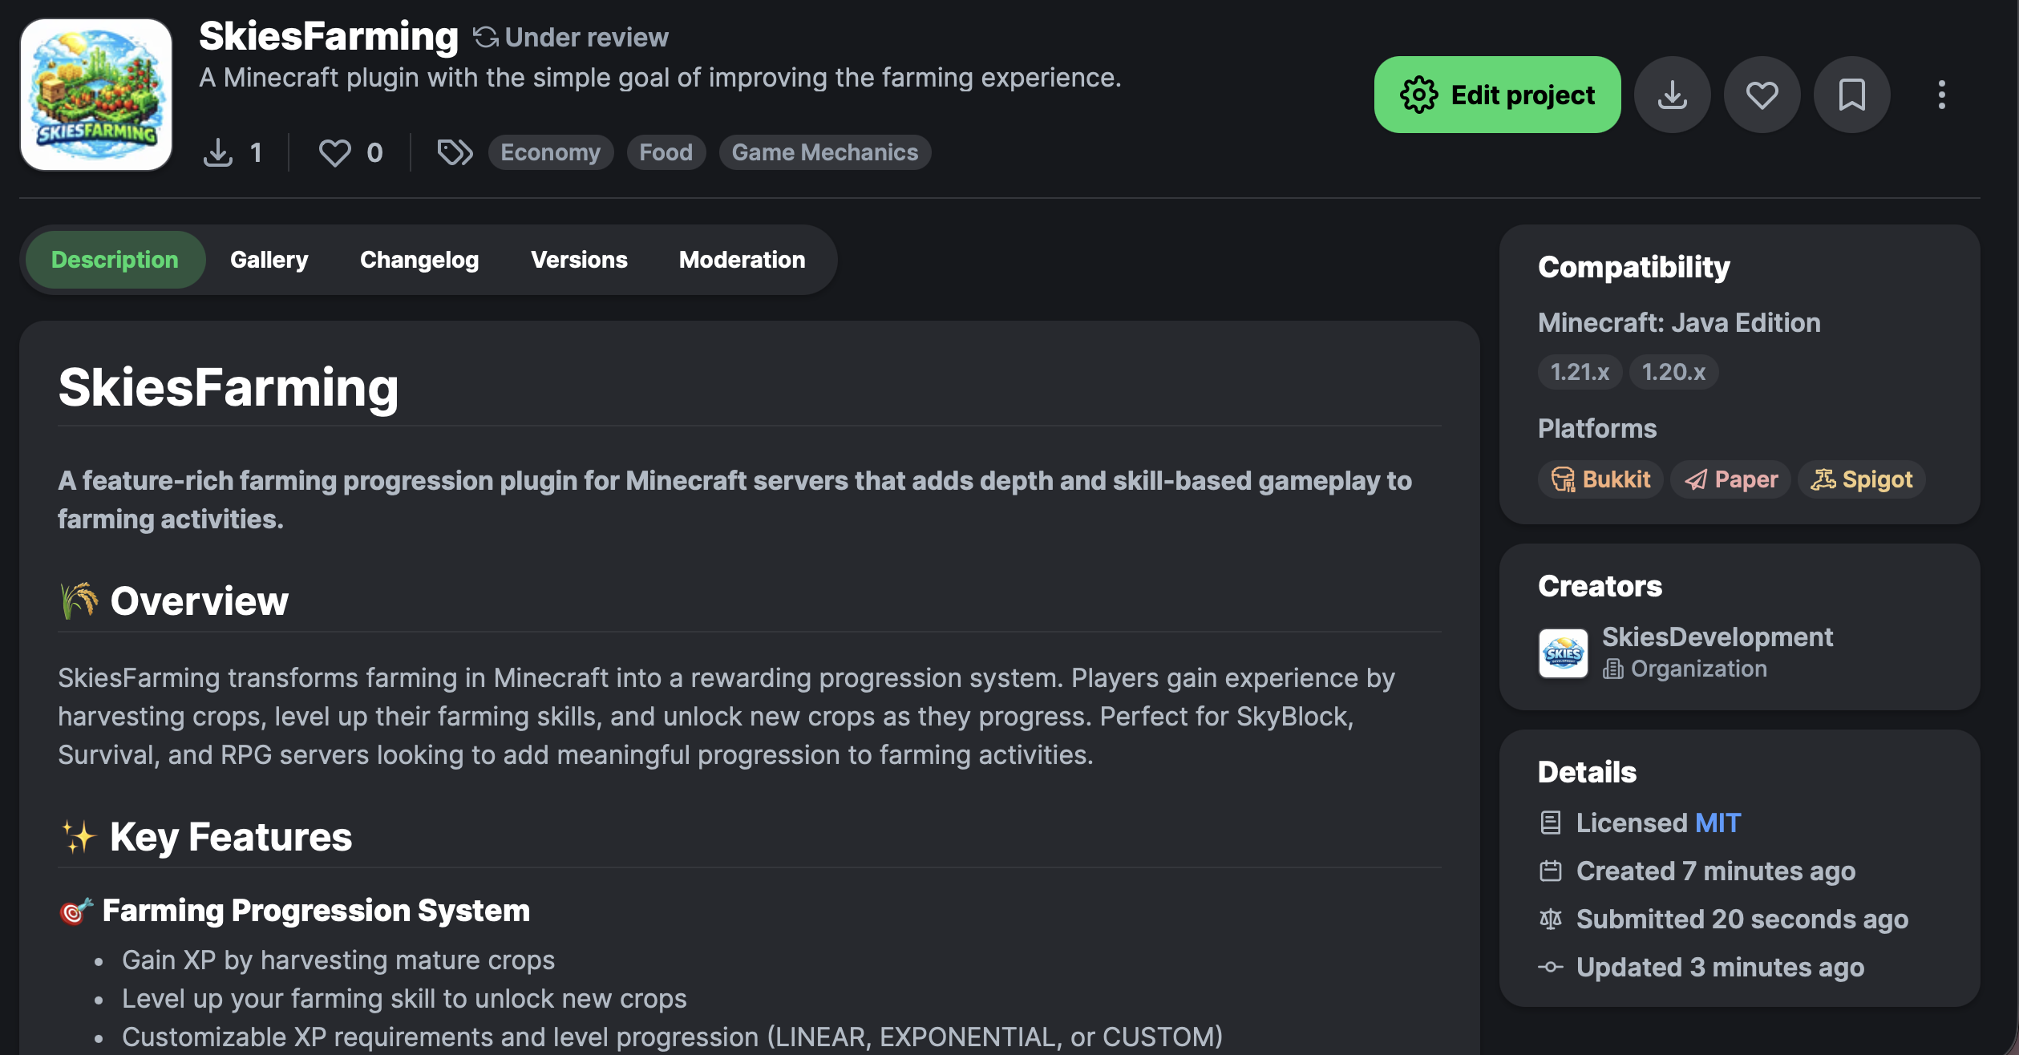2019x1055 pixels.
Task: Open the Changelog tab
Action: 419,260
